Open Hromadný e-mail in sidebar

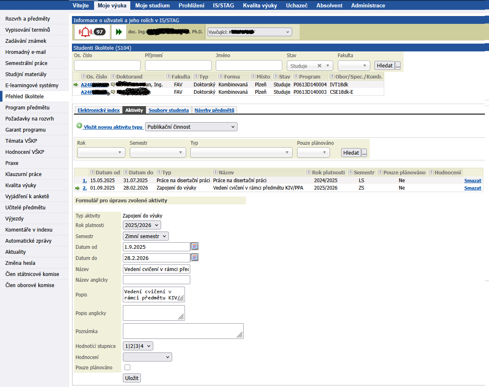pyautogui.click(x=25, y=52)
